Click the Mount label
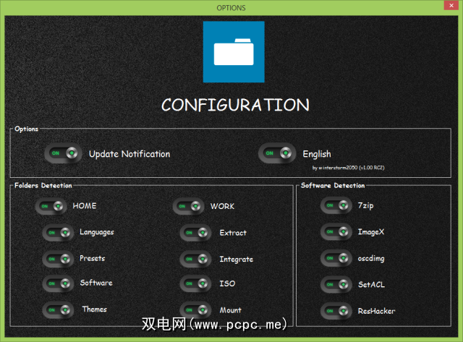 click(x=230, y=310)
